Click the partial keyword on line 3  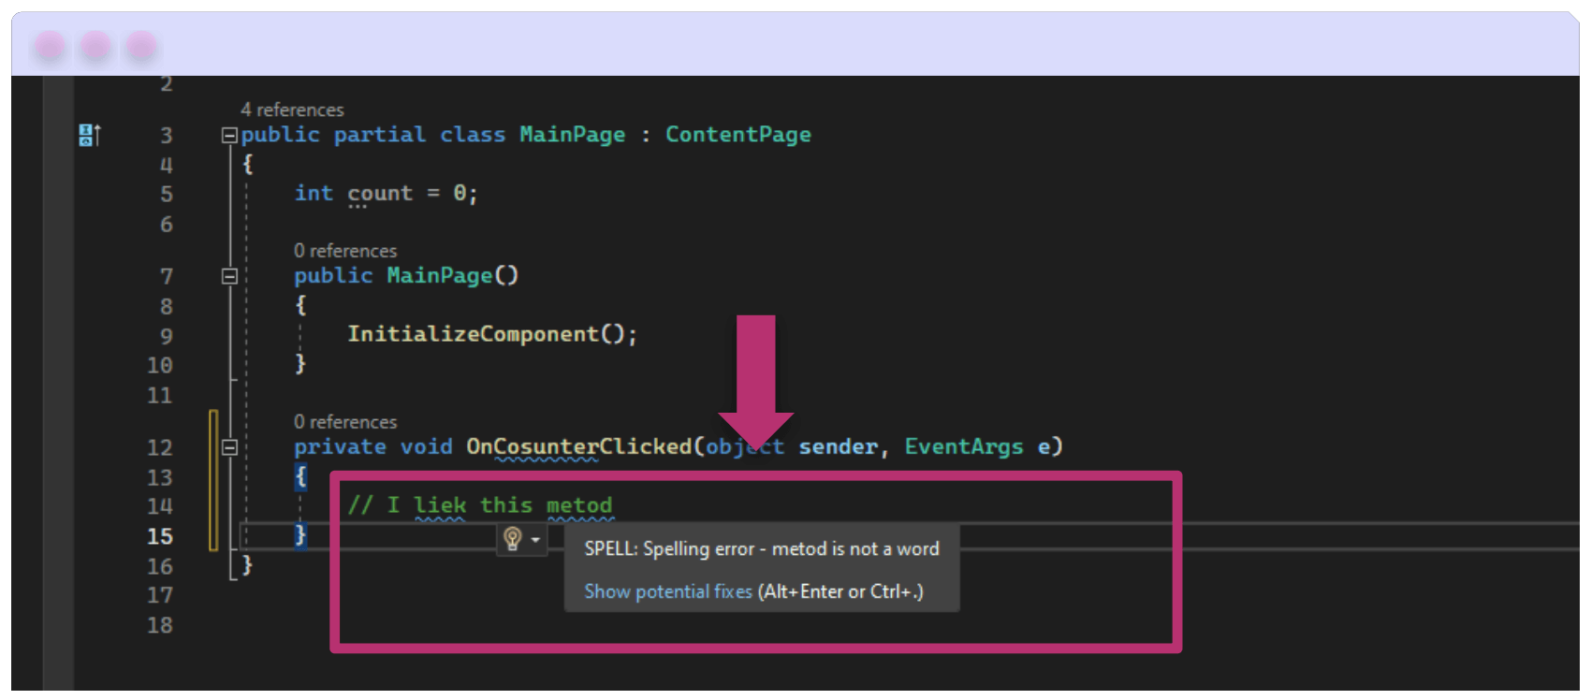point(380,135)
